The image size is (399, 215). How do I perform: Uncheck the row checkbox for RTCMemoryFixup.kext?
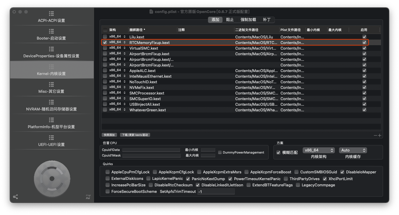[105, 43]
